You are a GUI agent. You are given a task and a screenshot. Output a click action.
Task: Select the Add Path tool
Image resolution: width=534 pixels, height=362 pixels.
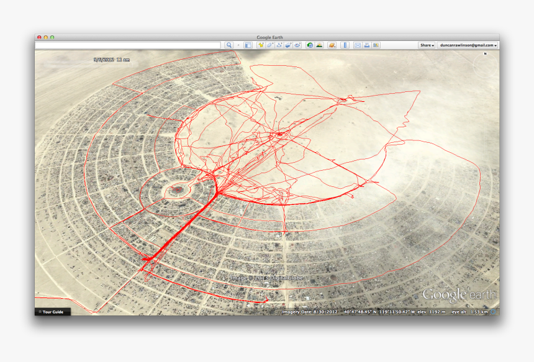tap(279, 45)
